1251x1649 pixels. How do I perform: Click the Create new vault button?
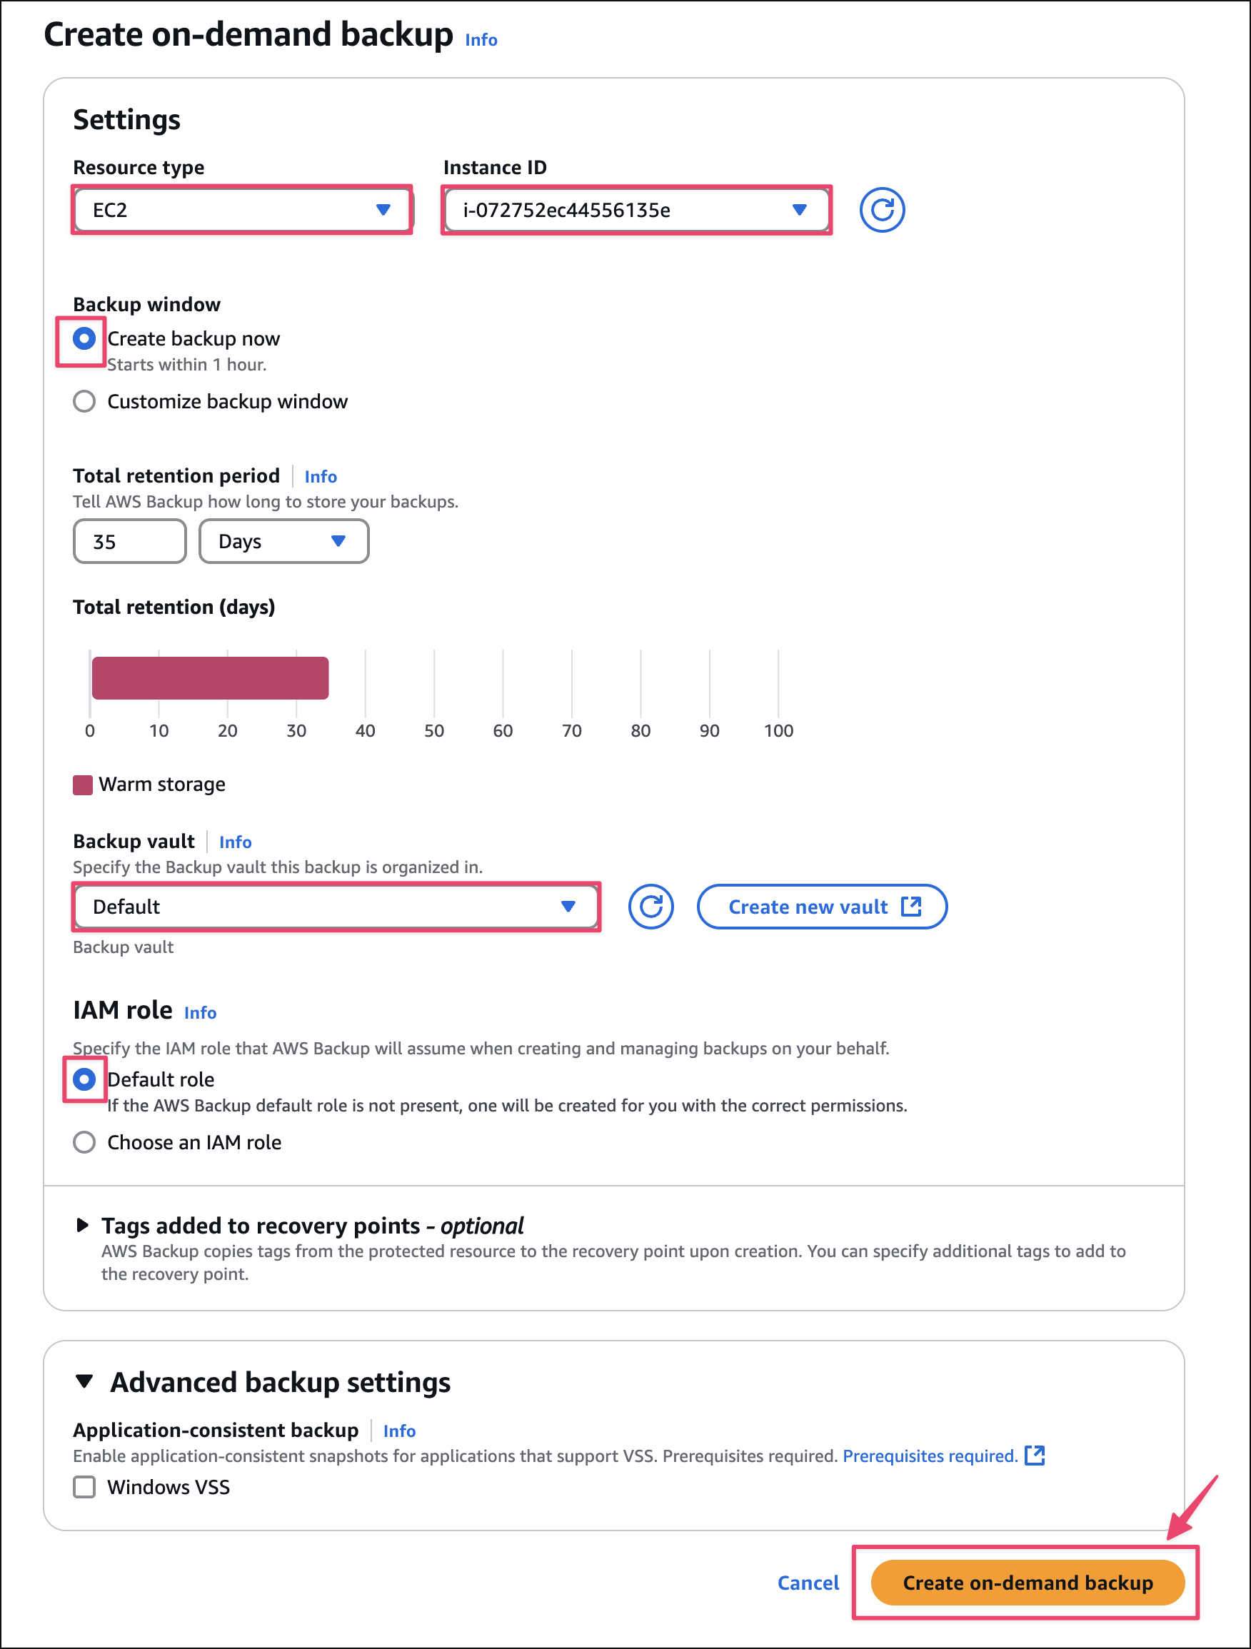822,907
